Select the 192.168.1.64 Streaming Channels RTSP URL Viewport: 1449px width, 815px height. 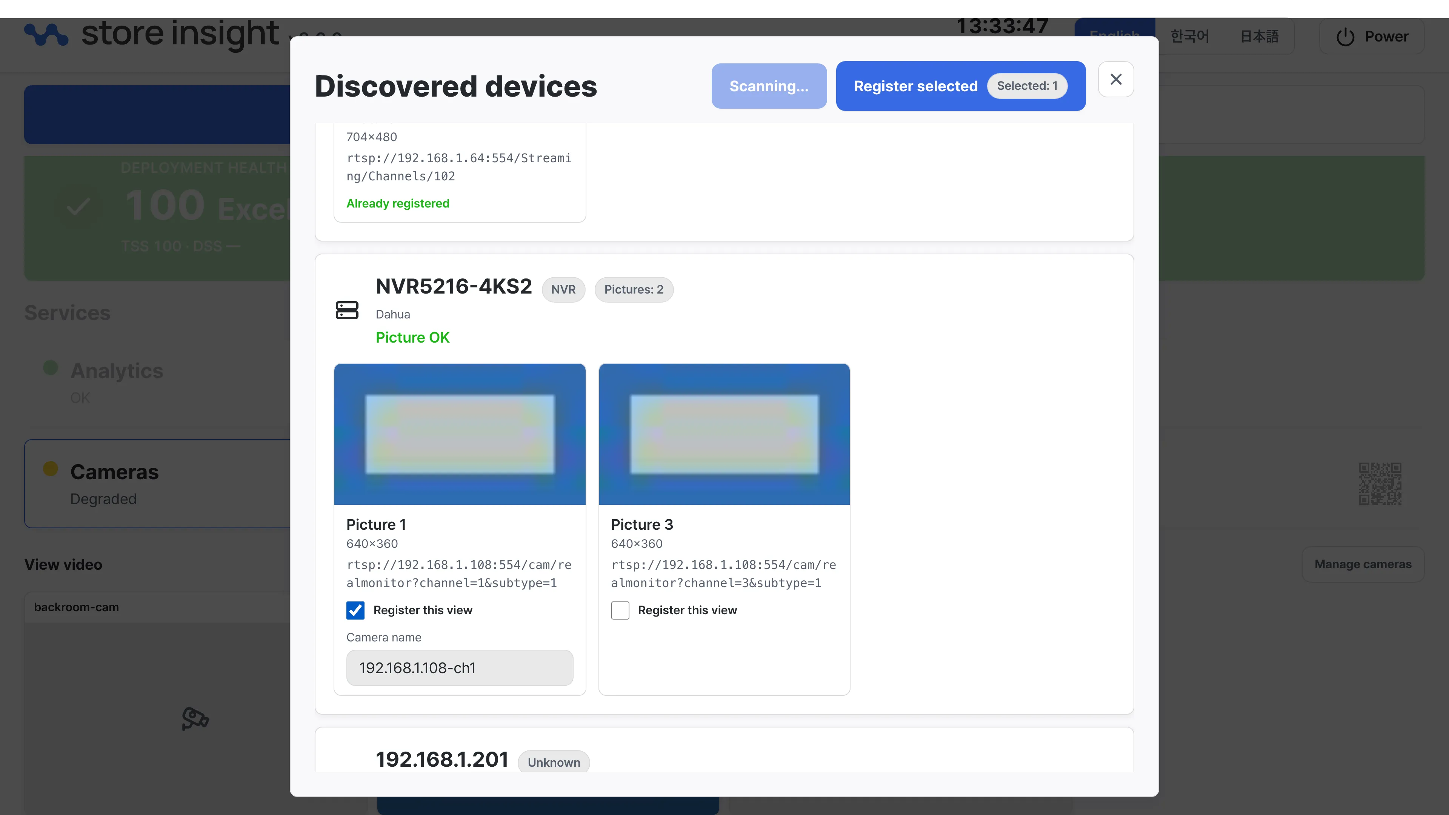point(459,167)
